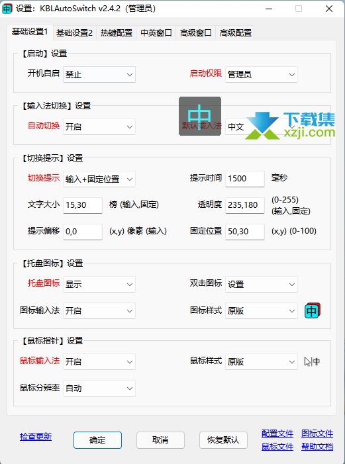Open the 中英窗口 tab
345x464 pixels.
(x=156, y=32)
